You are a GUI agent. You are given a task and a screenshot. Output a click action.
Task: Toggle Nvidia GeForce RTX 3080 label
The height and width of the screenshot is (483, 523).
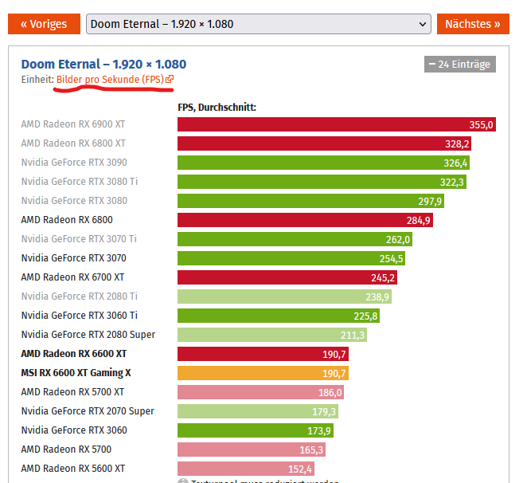[74, 201]
